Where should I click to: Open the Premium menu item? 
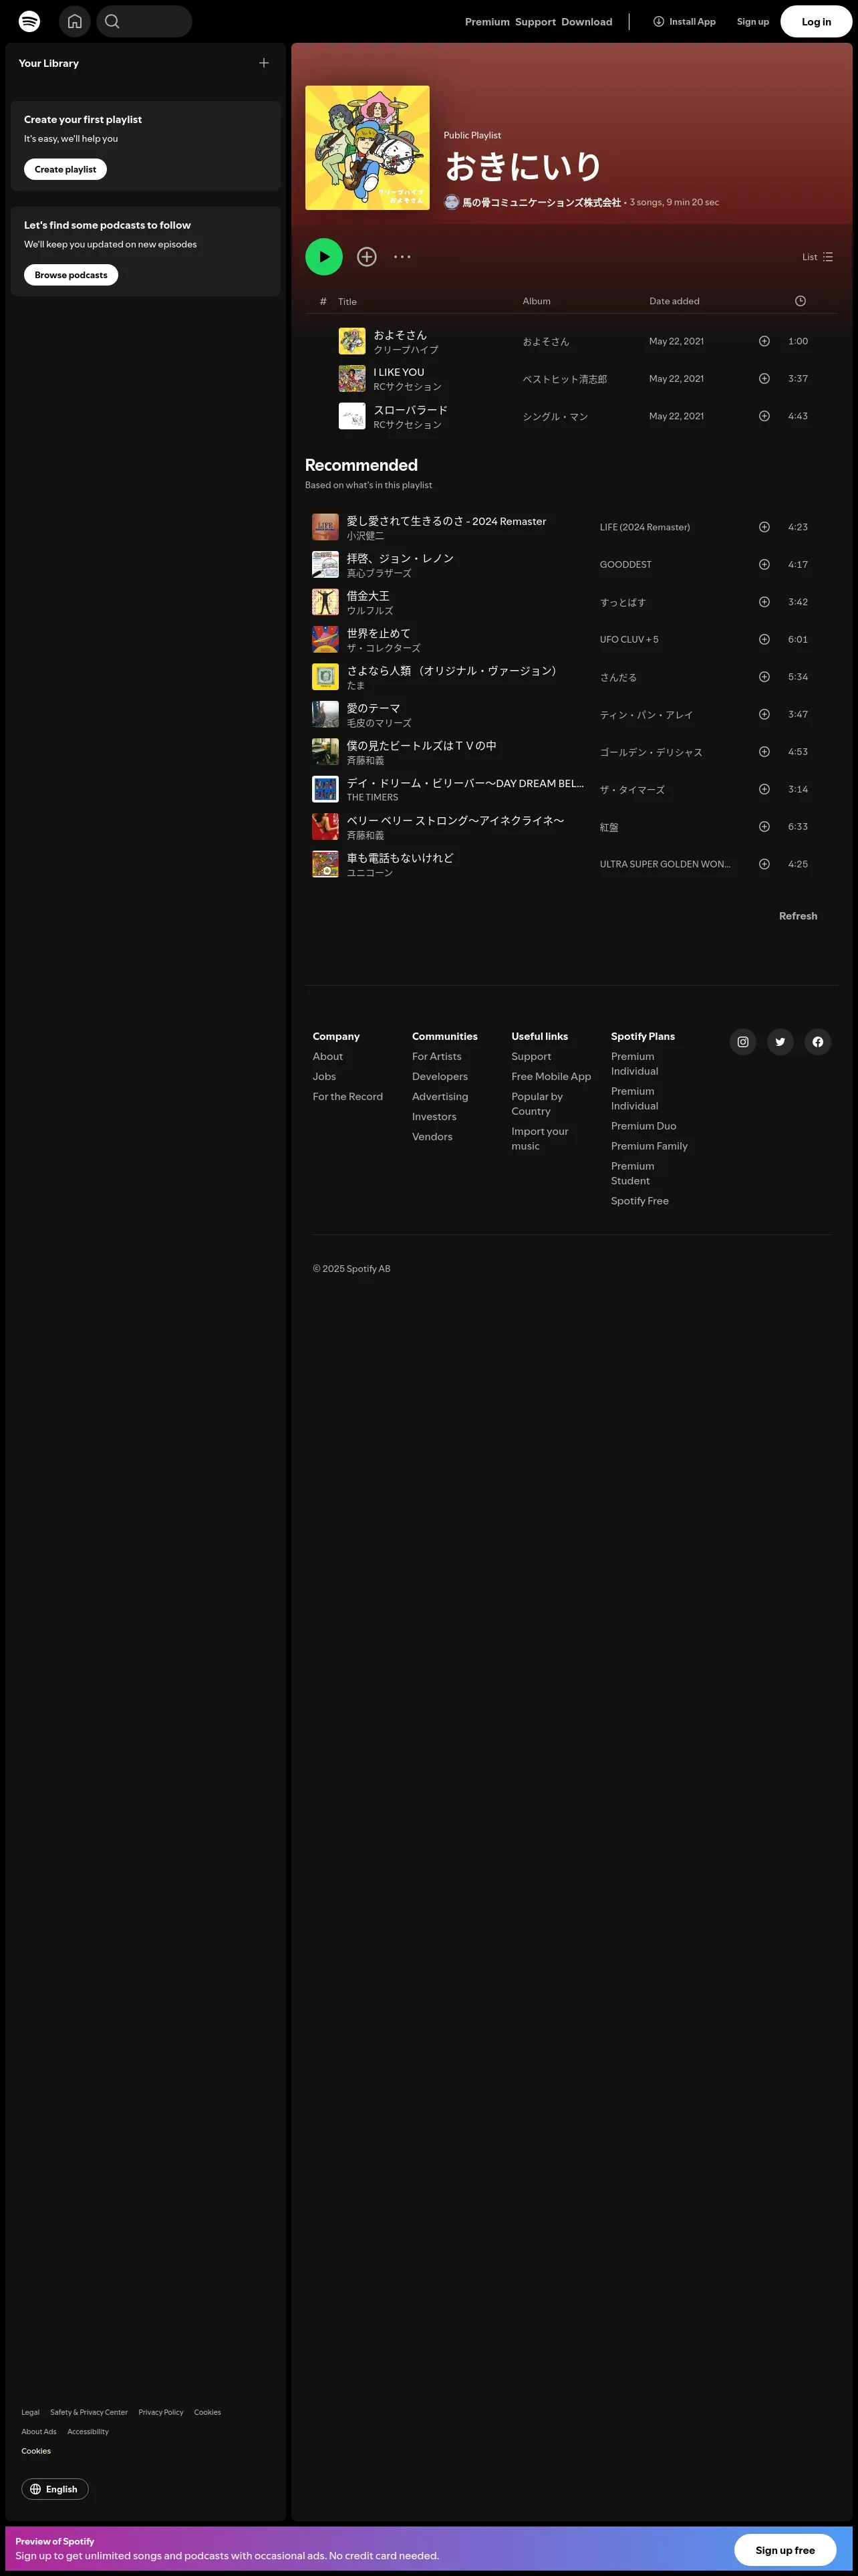pos(487,21)
